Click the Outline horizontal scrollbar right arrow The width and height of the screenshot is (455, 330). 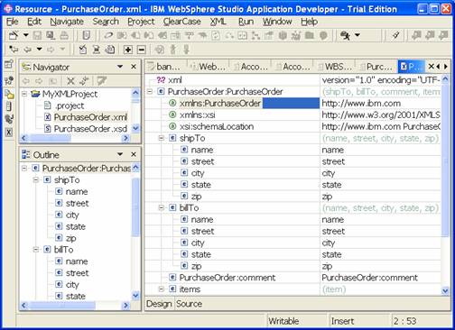(126, 306)
